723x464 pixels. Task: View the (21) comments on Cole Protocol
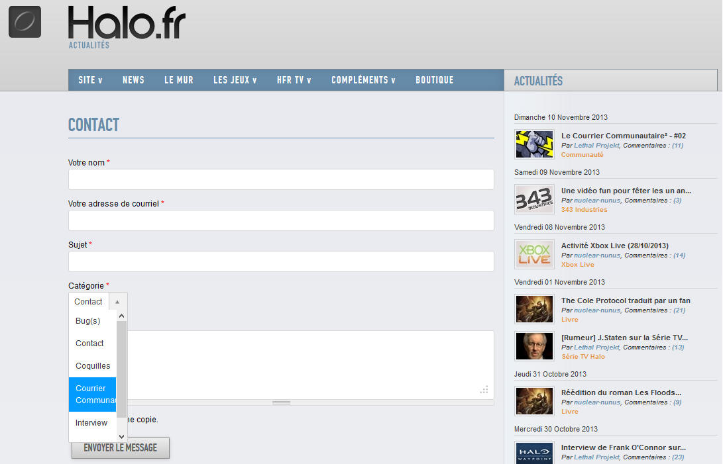(679, 310)
